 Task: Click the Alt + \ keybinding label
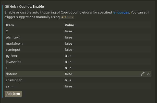67,17
